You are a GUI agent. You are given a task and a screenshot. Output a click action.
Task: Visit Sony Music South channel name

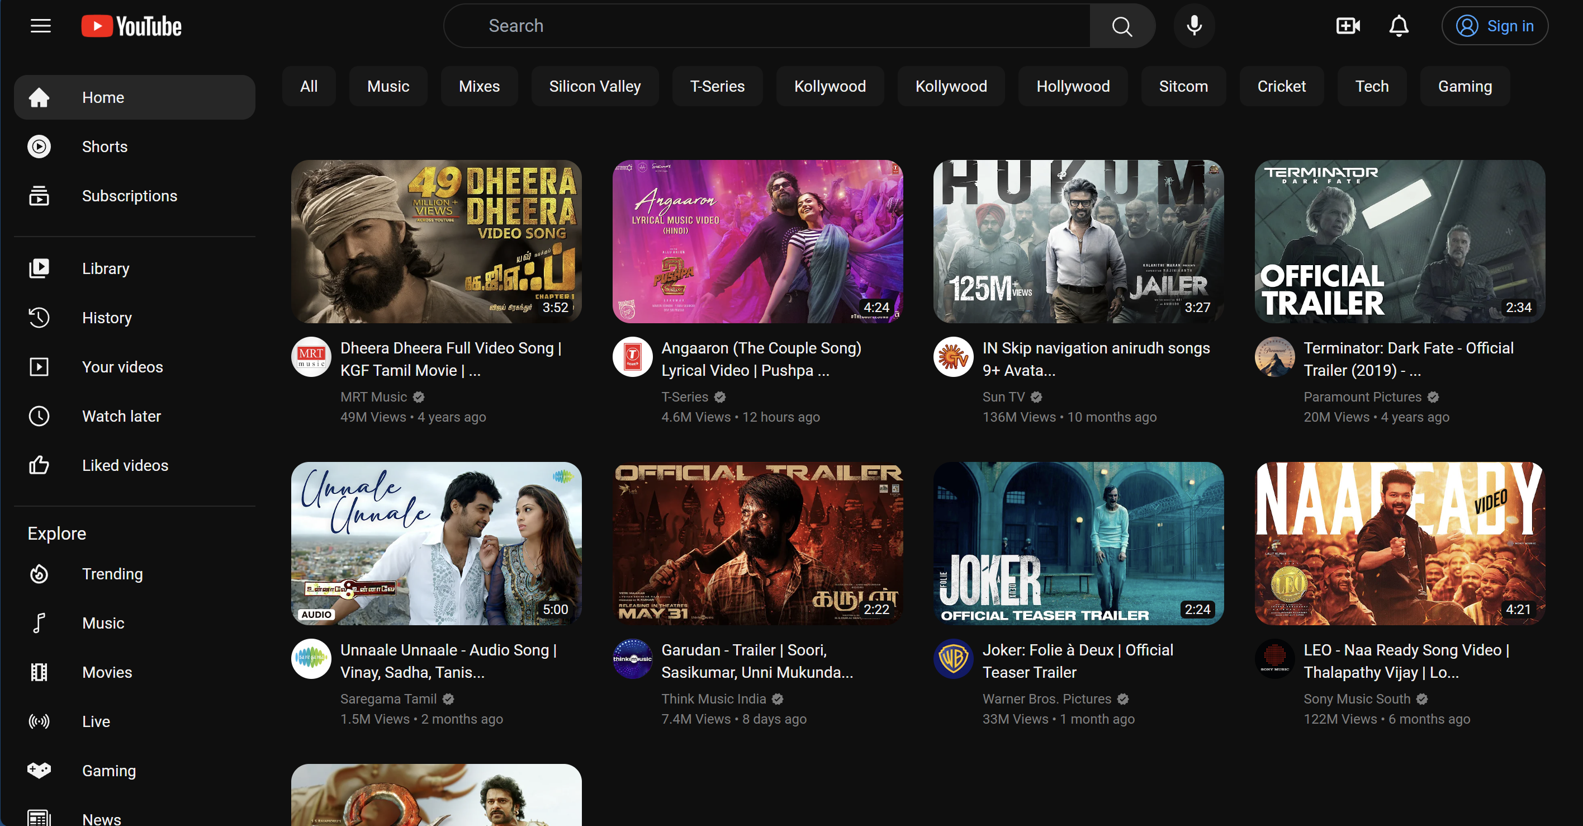[1357, 698]
